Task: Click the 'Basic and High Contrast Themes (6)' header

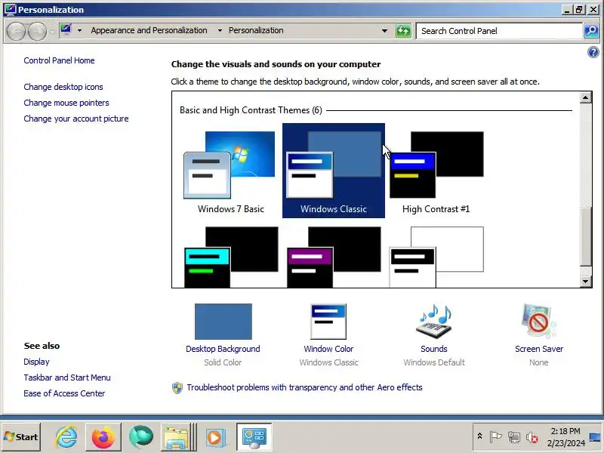Action: pos(251,110)
